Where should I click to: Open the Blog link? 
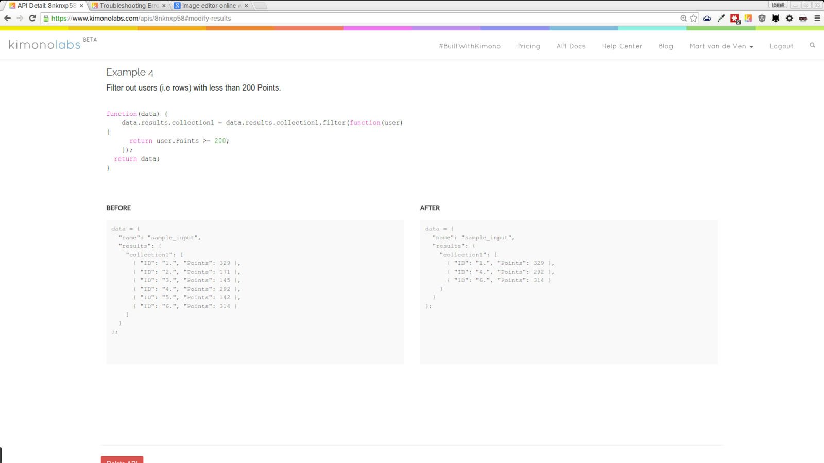[665, 46]
